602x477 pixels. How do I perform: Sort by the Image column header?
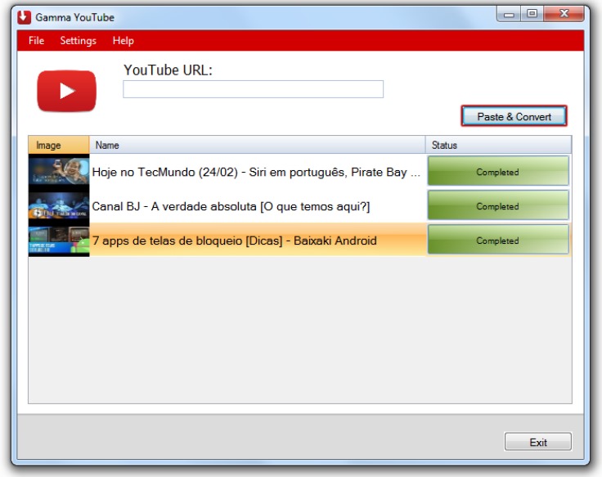[x=59, y=145]
